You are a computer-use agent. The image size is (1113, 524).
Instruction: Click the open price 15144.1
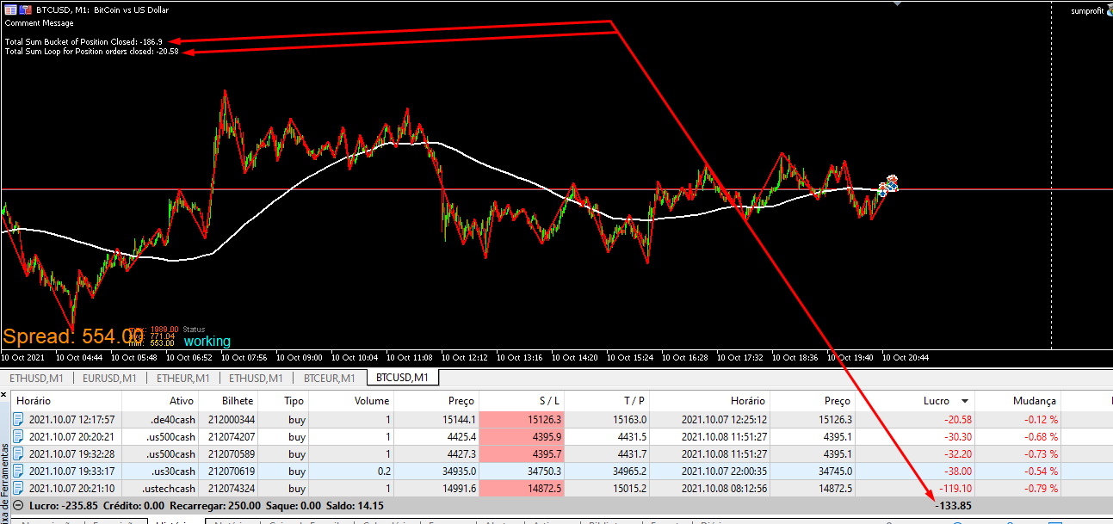460,420
